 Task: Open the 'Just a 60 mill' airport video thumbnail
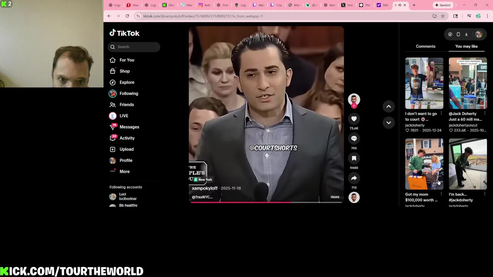pyautogui.click(x=468, y=83)
